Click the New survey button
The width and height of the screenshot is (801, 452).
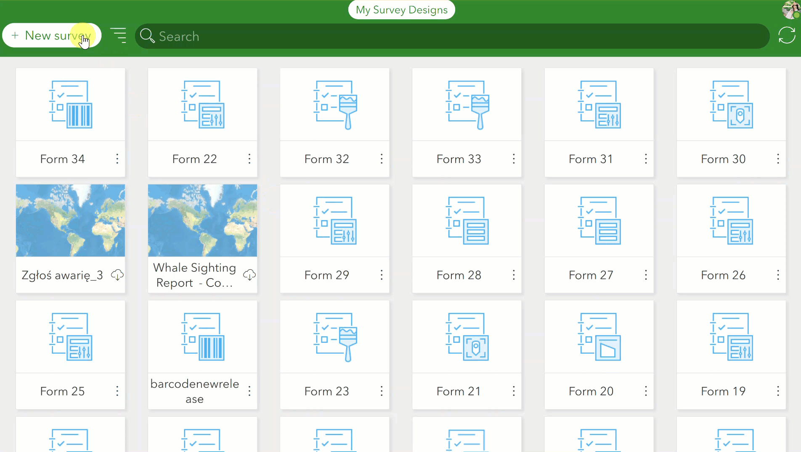(x=52, y=36)
